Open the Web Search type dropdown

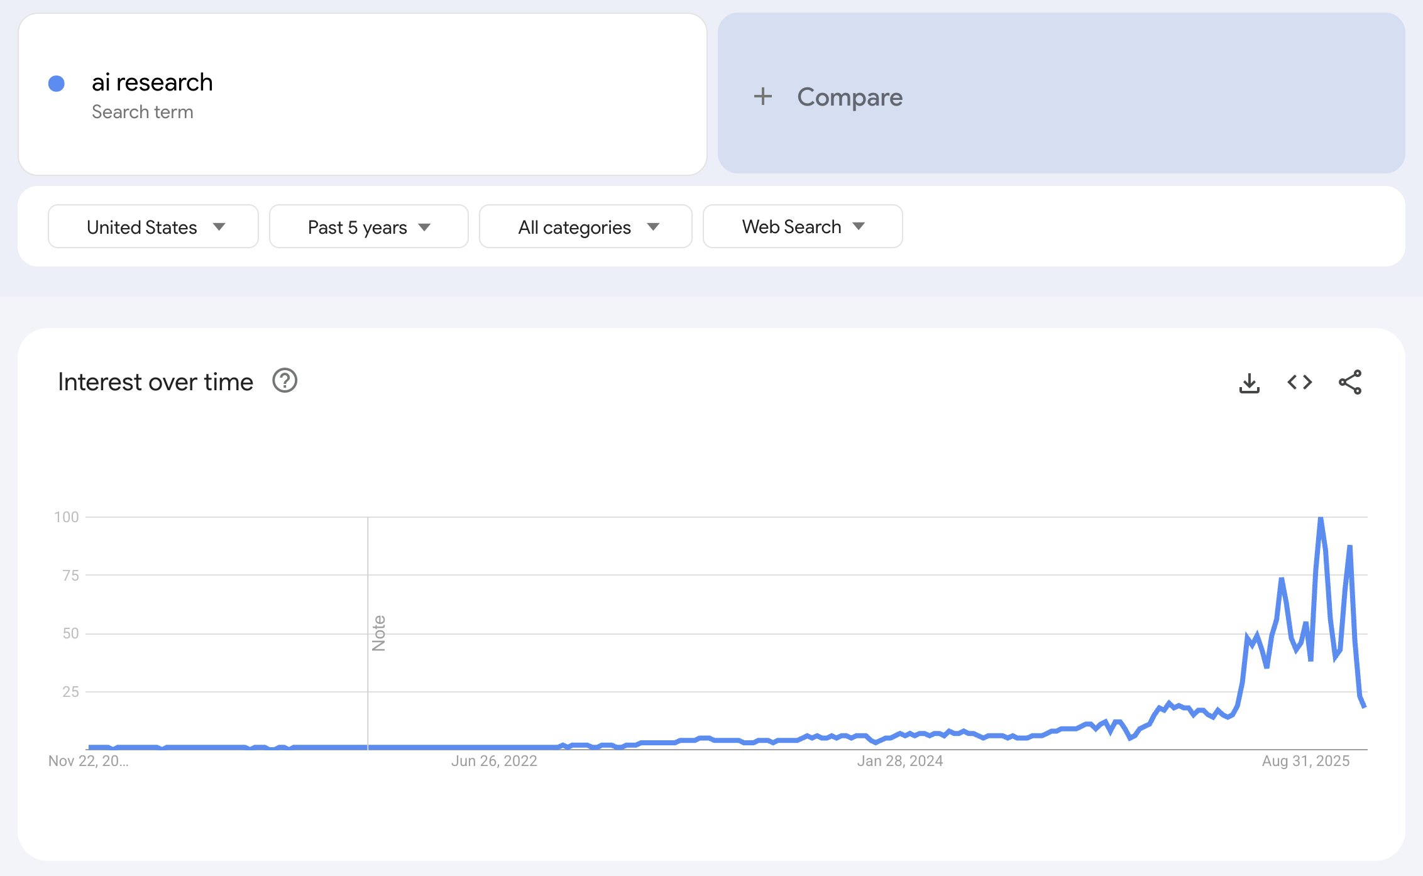802,227
